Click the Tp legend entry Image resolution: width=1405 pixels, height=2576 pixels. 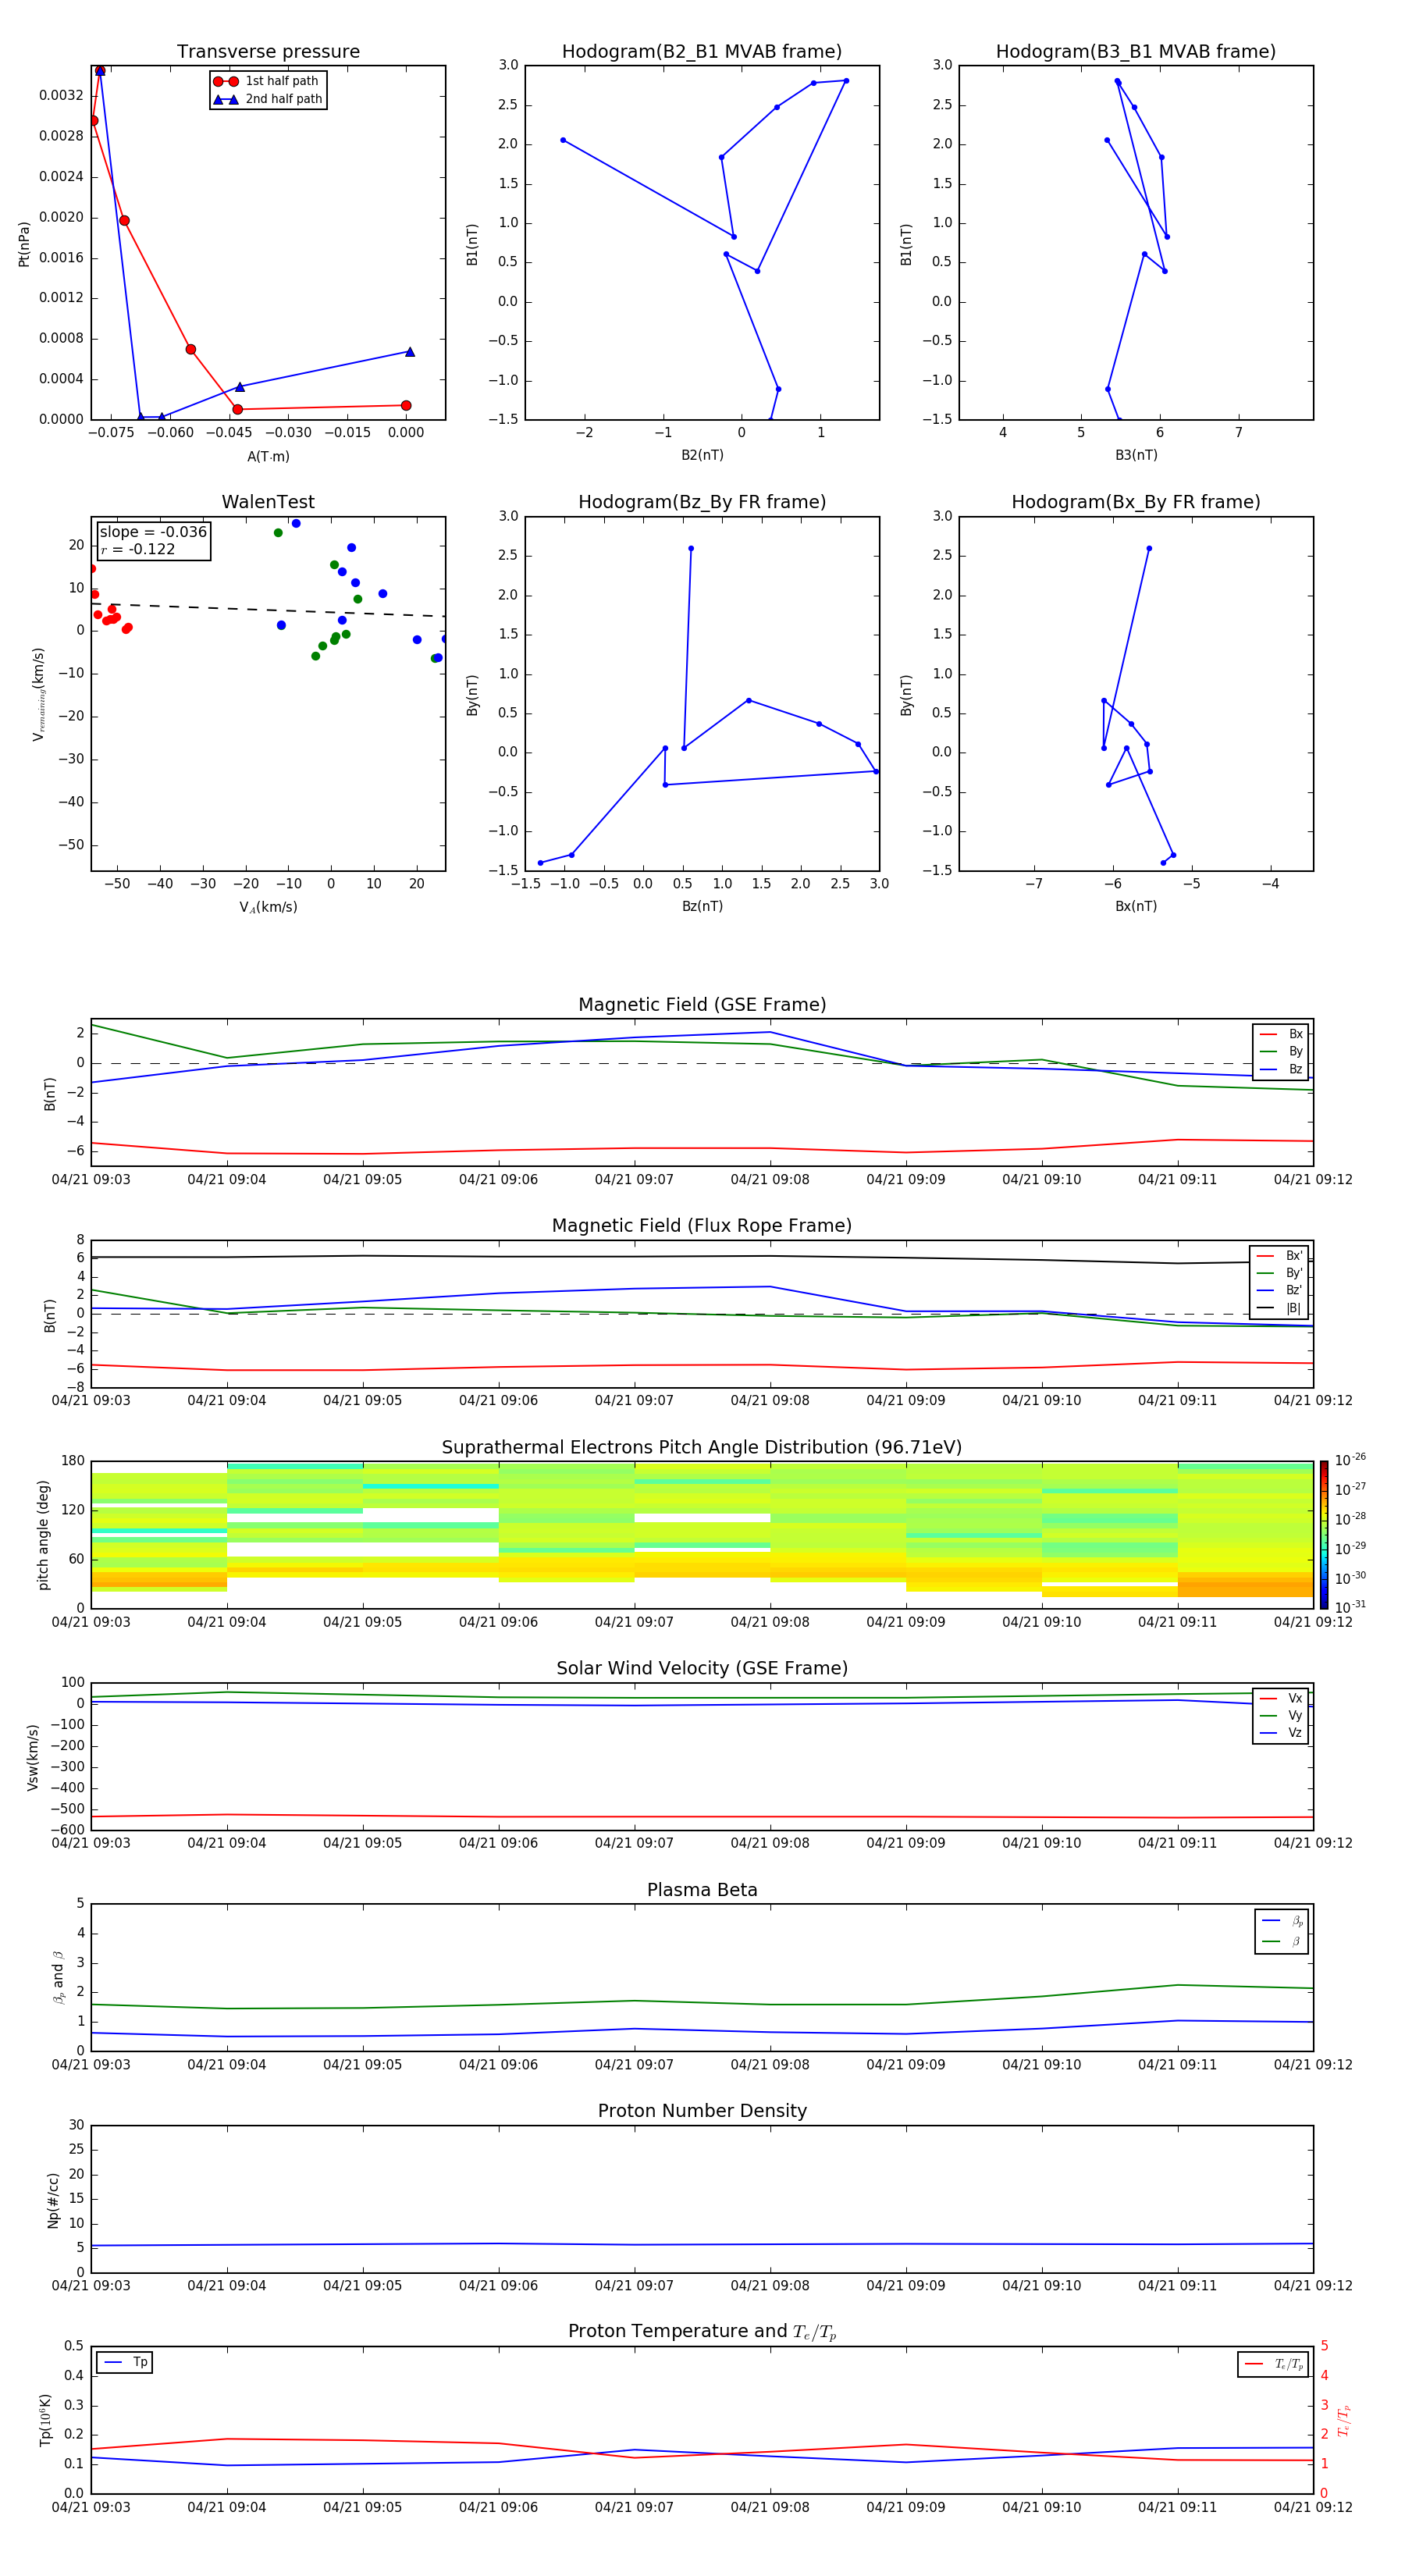tap(125, 2362)
